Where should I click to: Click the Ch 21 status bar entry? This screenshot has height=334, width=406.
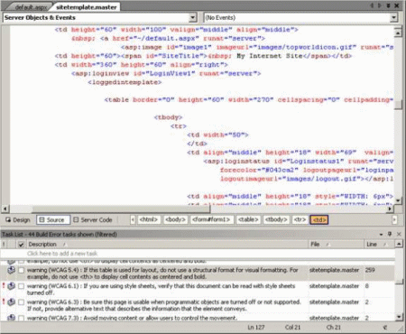334,327
